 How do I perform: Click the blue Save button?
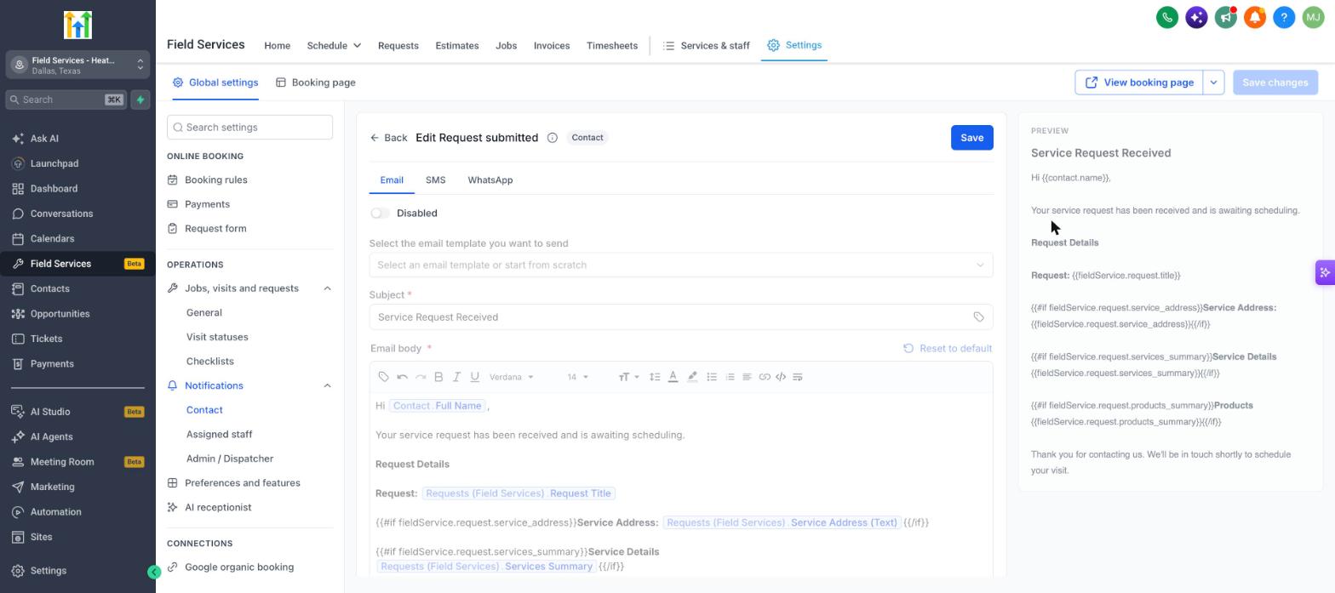pos(972,138)
